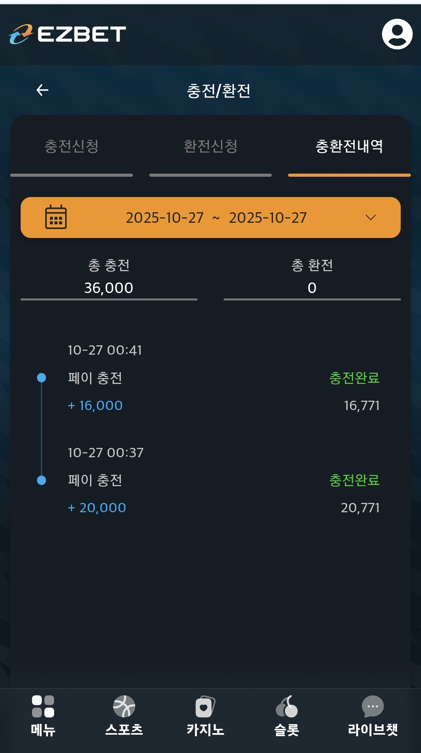Click the 10-27 00:37 timeline dot
Viewport: 421px width, 753px height.
point(41,480)
